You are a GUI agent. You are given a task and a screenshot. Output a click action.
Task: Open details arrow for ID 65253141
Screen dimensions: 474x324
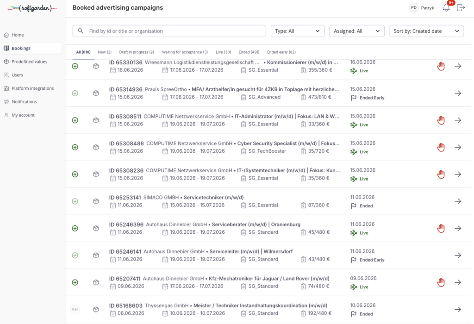(458, 201)
